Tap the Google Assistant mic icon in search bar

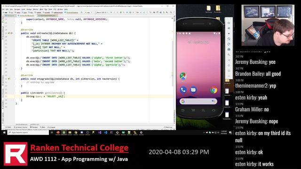click(x=213, y=101)
